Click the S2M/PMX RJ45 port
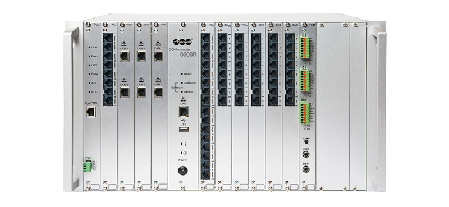449x207 pixels. (x=91, y=112)
